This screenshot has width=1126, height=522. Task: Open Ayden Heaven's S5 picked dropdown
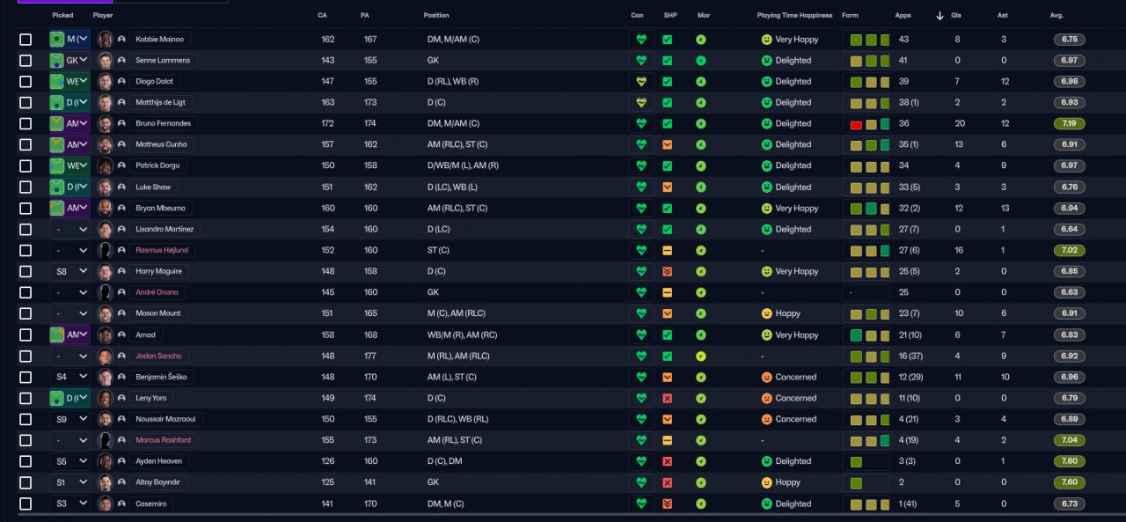pos(69,462)
